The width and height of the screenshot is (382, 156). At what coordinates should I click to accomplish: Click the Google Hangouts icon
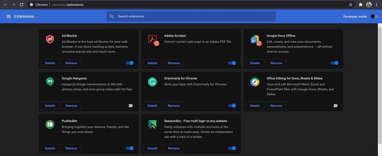coord(50,82)
